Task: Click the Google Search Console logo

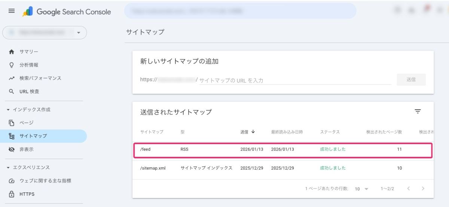Action: (67, 12)
